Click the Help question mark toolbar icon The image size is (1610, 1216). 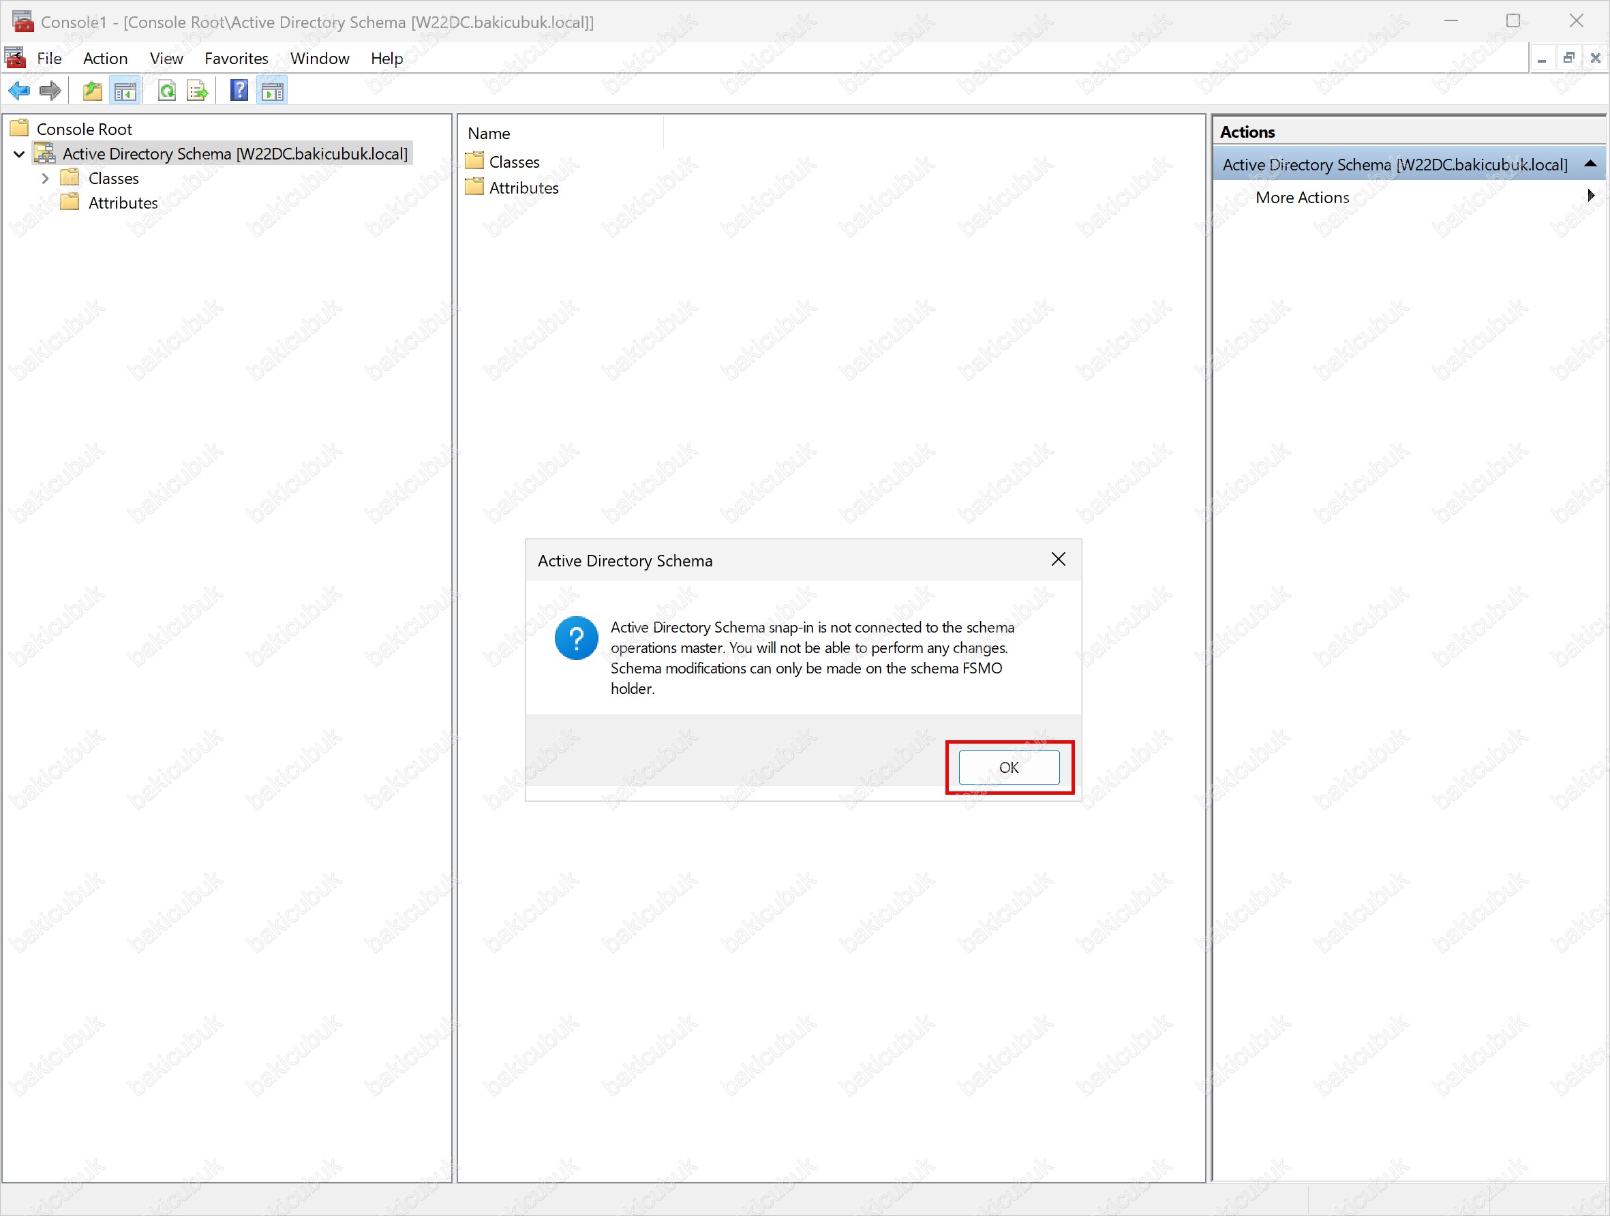click(239, 91)
